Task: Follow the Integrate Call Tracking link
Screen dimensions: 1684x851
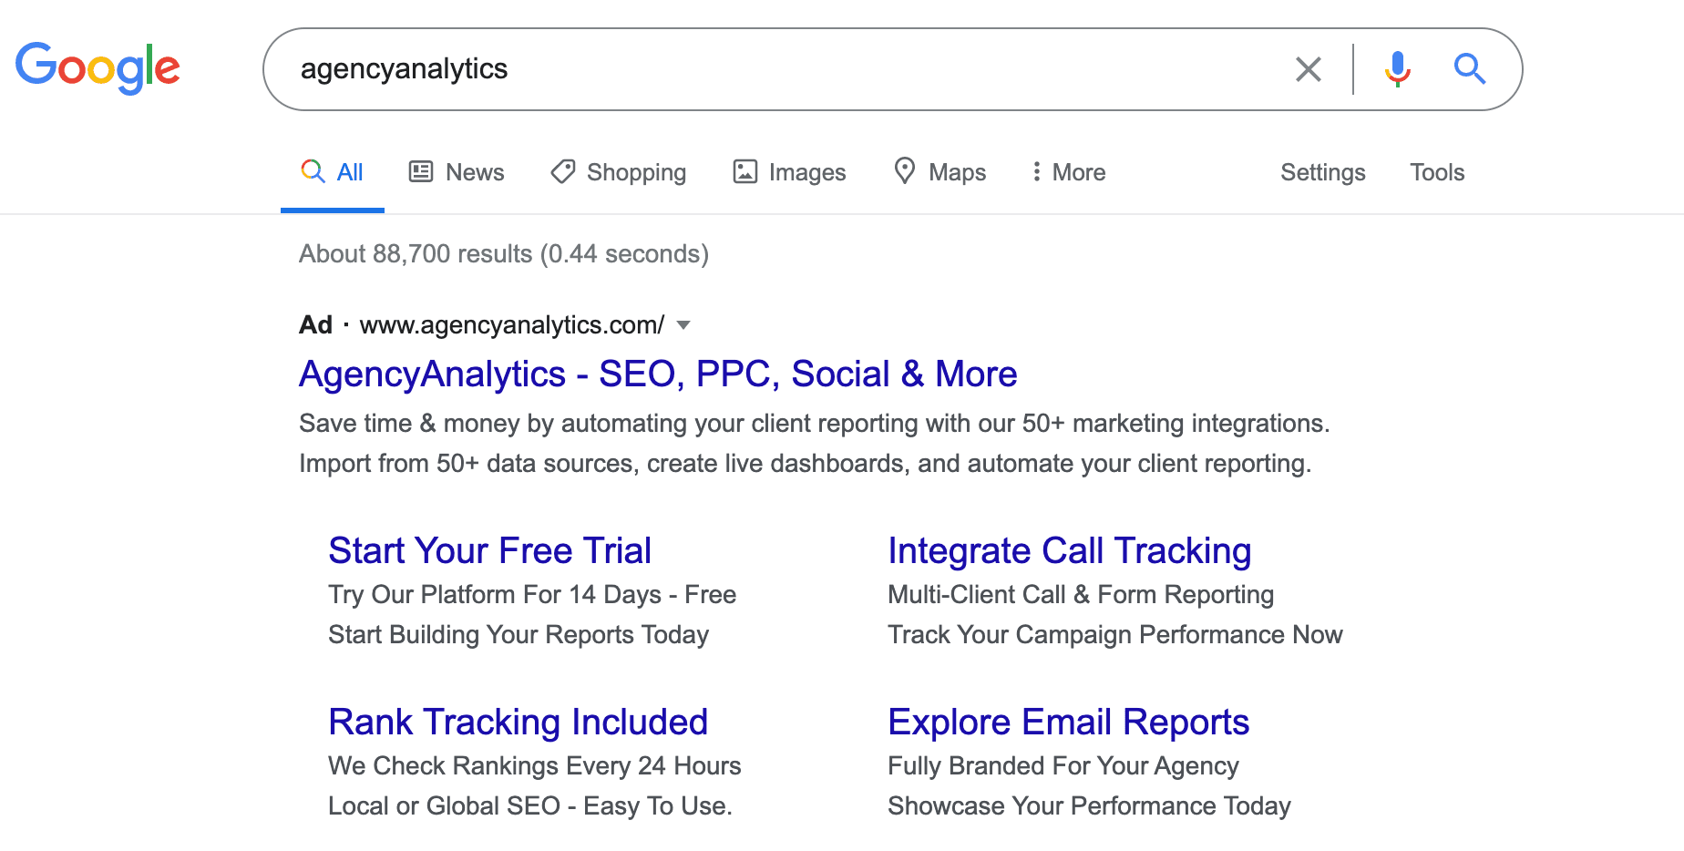Action: [x=1069, y=551]
